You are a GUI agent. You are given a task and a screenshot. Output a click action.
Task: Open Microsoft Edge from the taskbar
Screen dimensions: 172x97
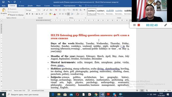(53, 95)
